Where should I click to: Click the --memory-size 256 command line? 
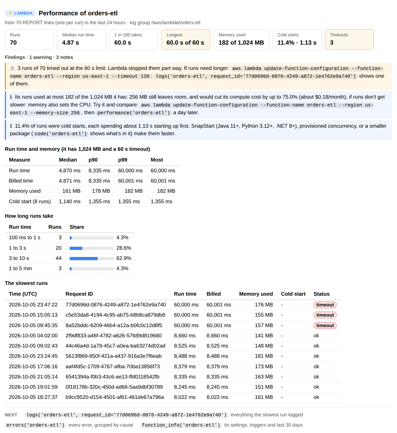pos(192,109)
